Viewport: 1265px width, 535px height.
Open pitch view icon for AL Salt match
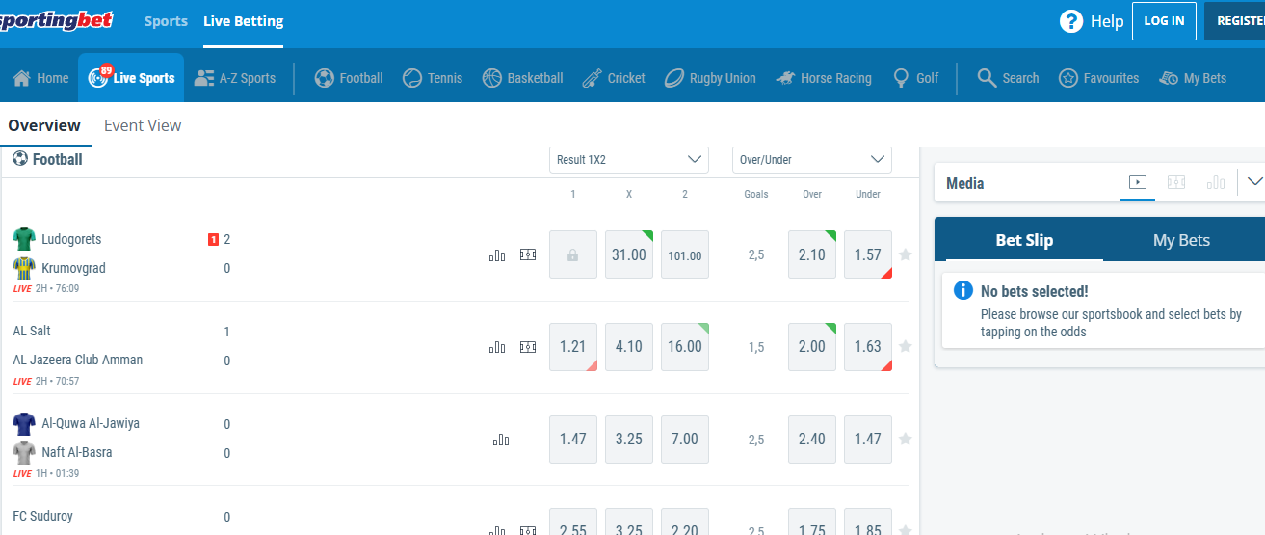[x=528, y=347]
